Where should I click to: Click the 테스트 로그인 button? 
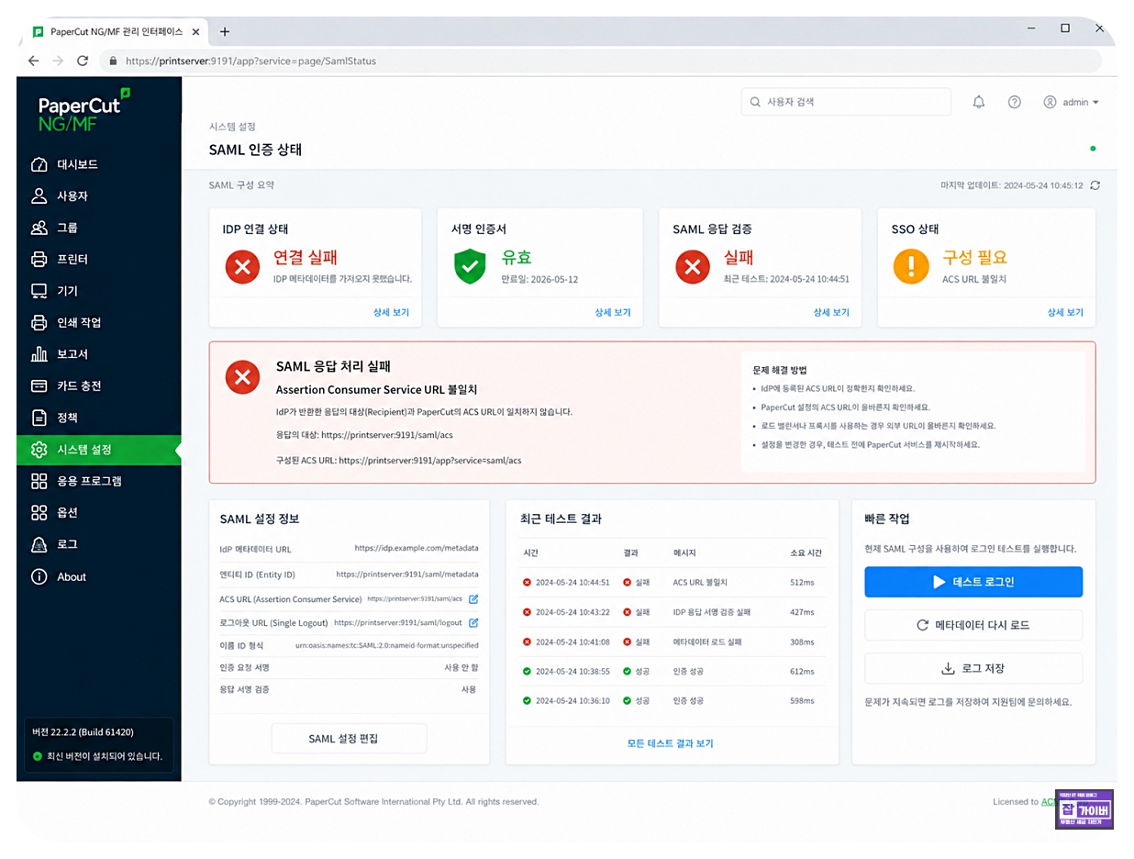pyautogui.click(x=973, y=582)
